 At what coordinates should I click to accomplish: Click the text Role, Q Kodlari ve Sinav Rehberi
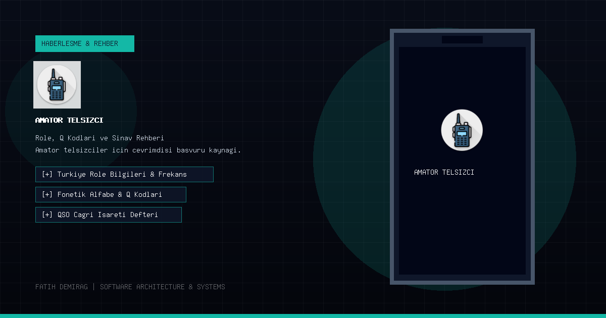(99, 138)
